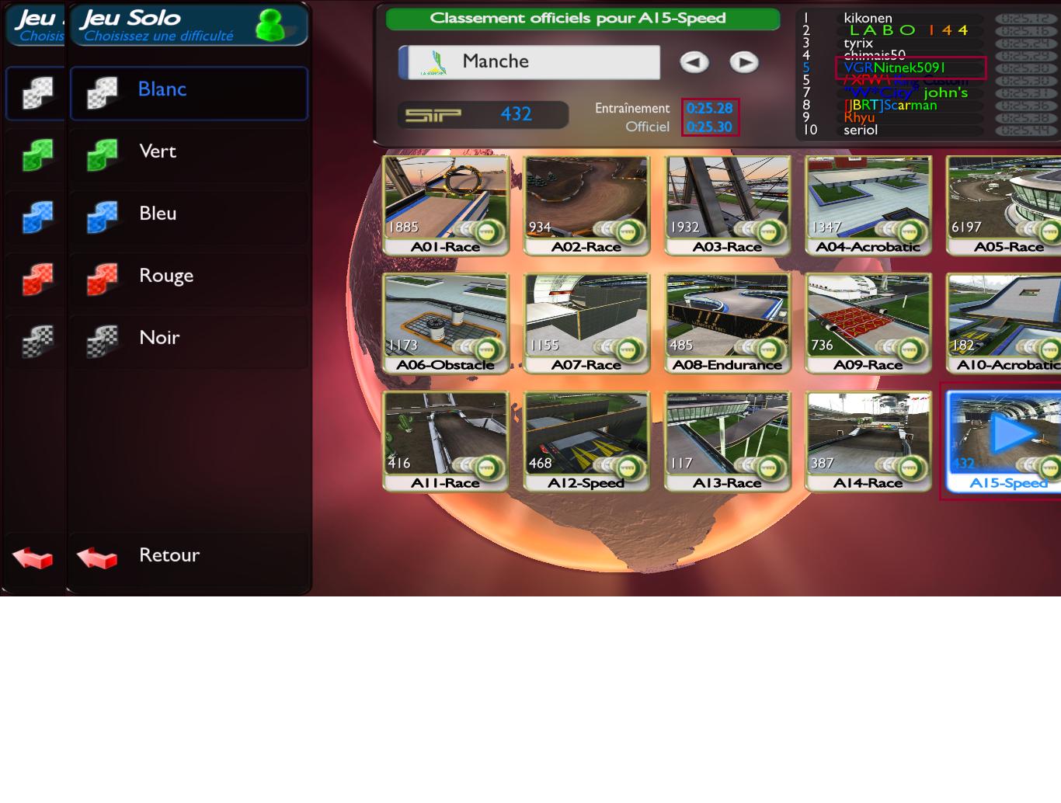The width and height of the screenshot is (1061, 803).
Task: Select the Rouge difficulty
Action: (166, 276)
